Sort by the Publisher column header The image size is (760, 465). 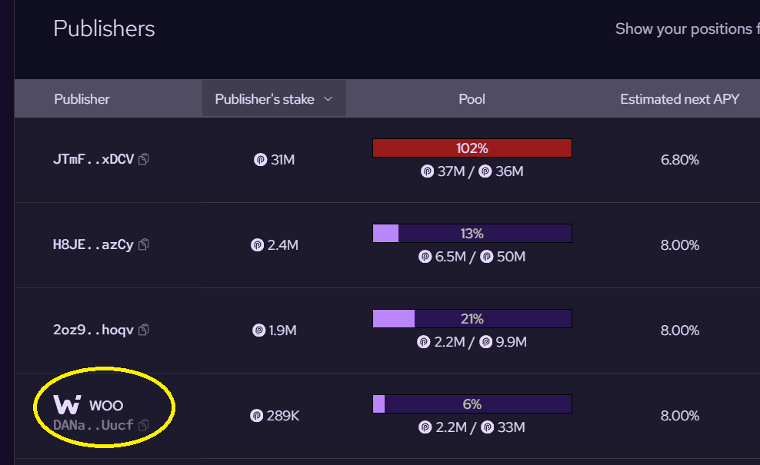pos(82,99)
